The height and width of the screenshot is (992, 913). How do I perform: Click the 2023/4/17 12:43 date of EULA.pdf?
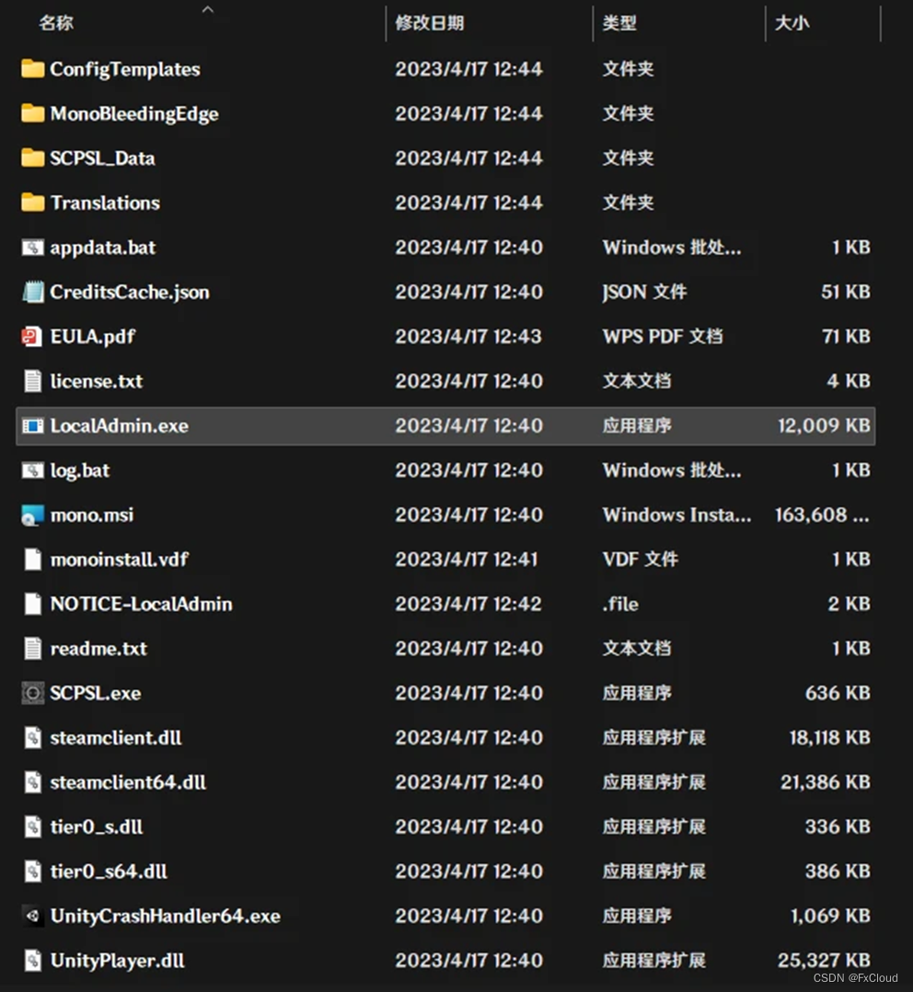click(x=468, y=337)
